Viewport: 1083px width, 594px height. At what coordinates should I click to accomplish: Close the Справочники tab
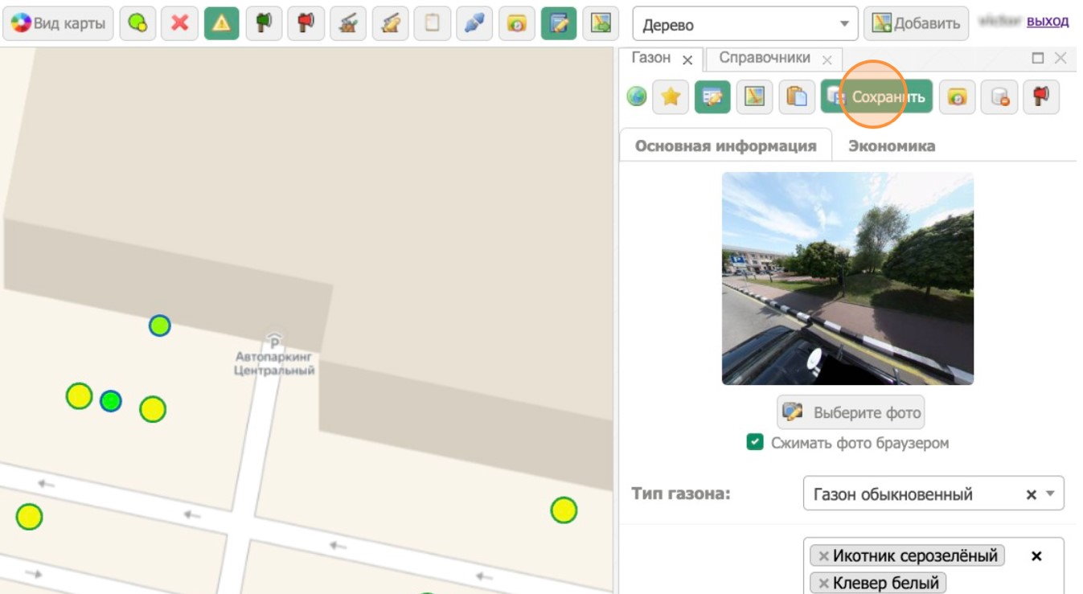pos(827,60)
